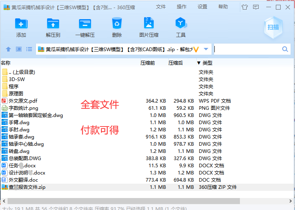Image resolution: width=295 pixels, height=210 pixels.
Task: Click the WPS PDF 文档 type cell
Action: pos(215,101)
